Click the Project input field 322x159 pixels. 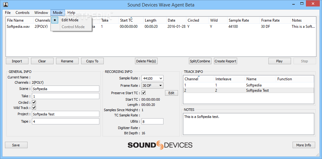point(66,114)
